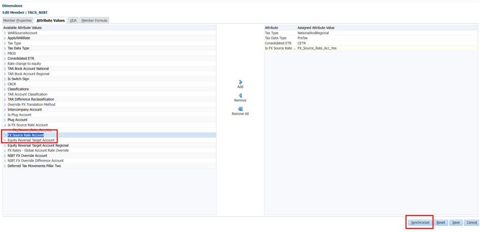Expand Deferred Tax Movements Pillar Two node
Image resolution: width=483 pixels, height=232 pixels.
pos(5,166)
